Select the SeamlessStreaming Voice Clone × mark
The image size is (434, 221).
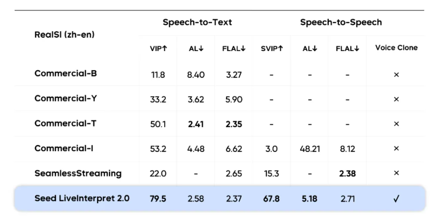pyautogui.click(x=396, y=173)
